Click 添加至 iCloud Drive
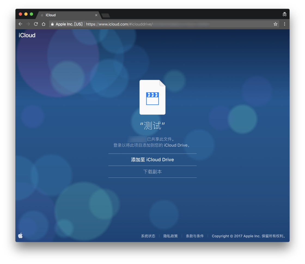This screenshot has height=264, width=305. 152,160
